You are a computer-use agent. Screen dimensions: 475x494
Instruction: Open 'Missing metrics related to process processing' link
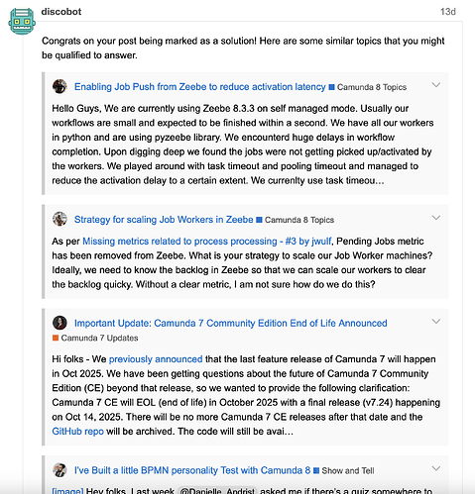click(x=207, y=242)
